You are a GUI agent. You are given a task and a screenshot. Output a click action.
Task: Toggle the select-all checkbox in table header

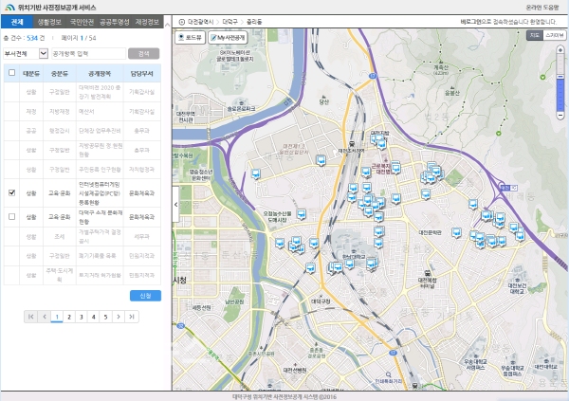pos(11,72)
